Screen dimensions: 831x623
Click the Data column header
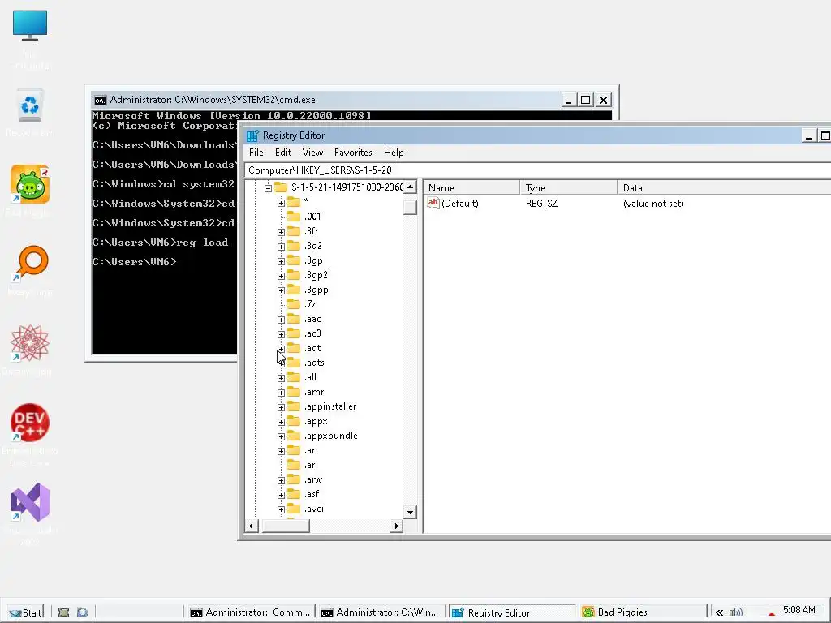(x=724, y=188)
